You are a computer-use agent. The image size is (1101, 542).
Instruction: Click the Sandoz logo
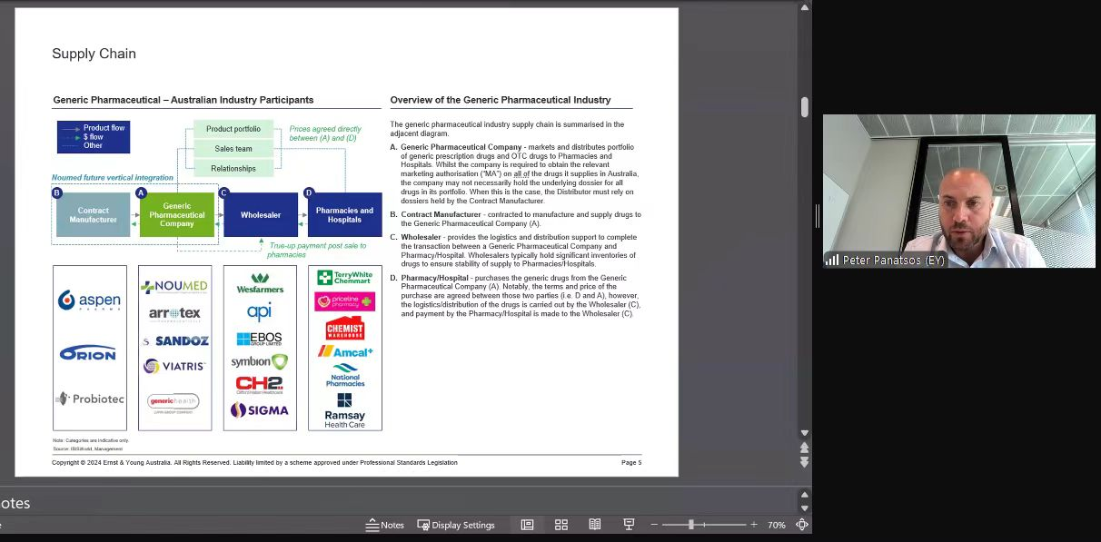point(175,341)
